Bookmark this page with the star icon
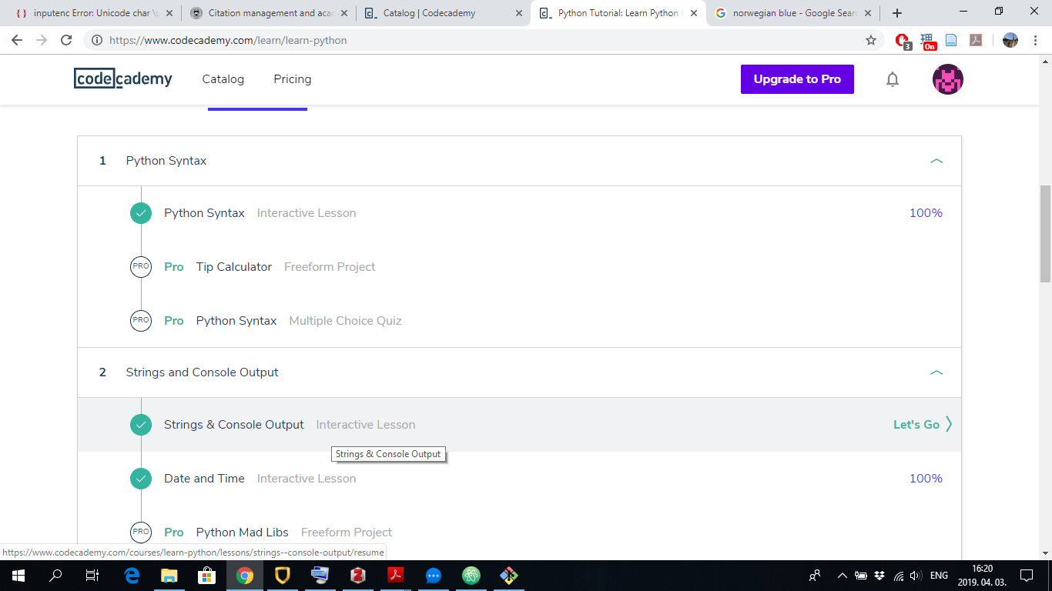Screen dimensions: 1052x591 coord(871,40)
